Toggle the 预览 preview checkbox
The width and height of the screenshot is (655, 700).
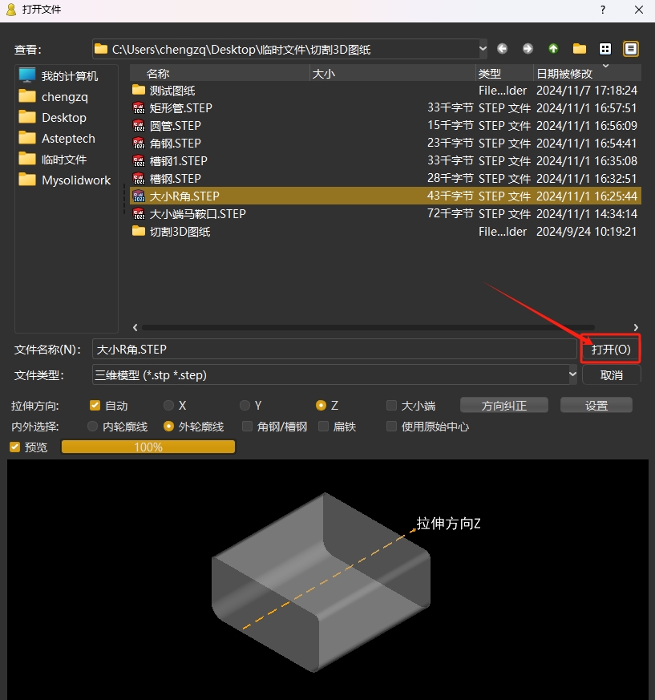(14, 447)
